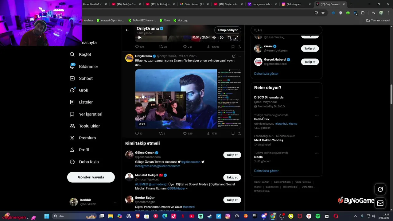393x221 pixels.
Task: Open berkbir account switcher three-dot menu
Action: (116, 202)
